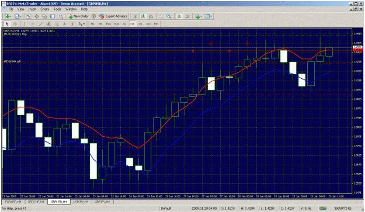Click the 39658/73 kb traffic indicator
This screenshot has width=365, height=212.
(x=343, y=208)
